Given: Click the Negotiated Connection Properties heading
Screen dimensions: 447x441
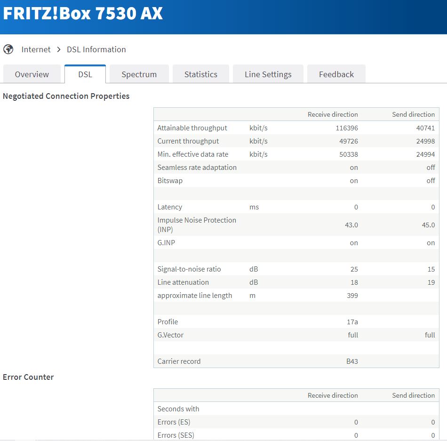Looking at the screenshot, I should 66,96.
